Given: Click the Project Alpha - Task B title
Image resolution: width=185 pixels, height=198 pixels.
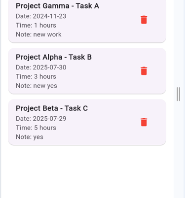Looking at the screenshot, I should (x=54, y=57).
